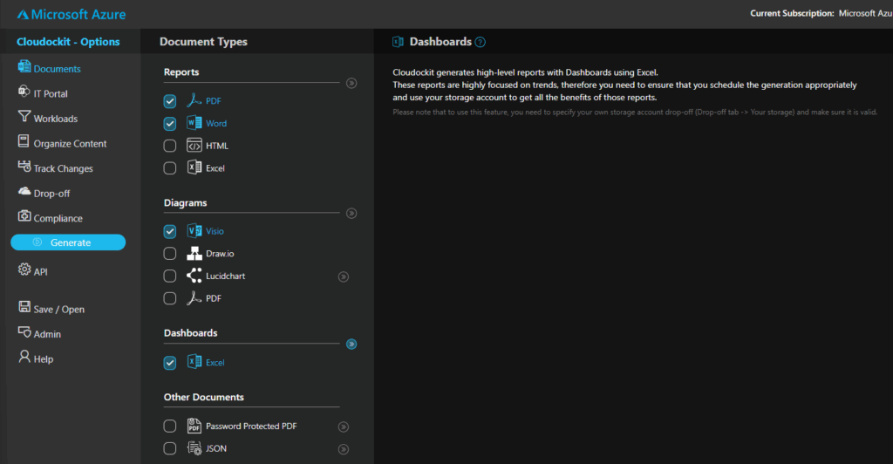893x464 pixels.
Task: Uncheck the Dashboards Excel checkbox
Action: [x=170, y=363]
